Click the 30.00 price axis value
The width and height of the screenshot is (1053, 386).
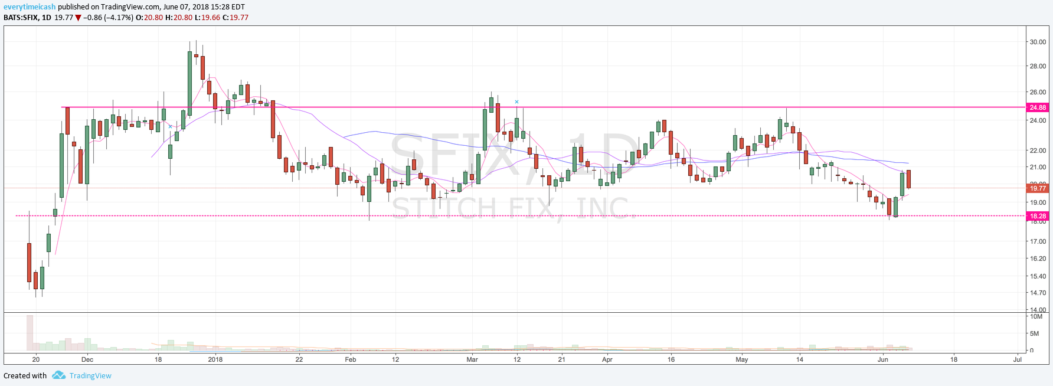1038,42
